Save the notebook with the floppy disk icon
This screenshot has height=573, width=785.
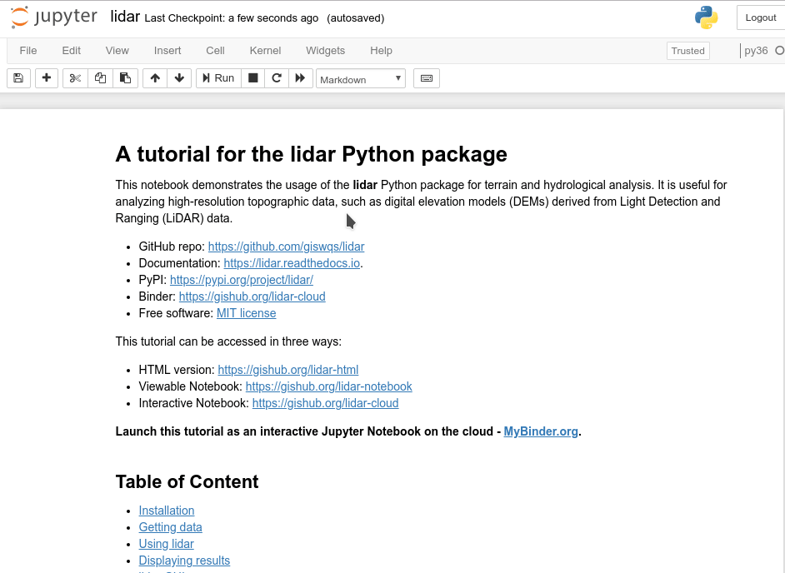pyautogui.click(x=18, y=78)
